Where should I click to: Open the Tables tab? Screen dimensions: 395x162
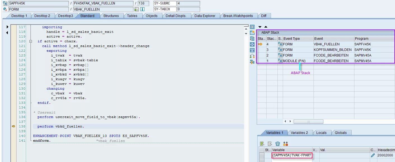click(x=132, y=16)
